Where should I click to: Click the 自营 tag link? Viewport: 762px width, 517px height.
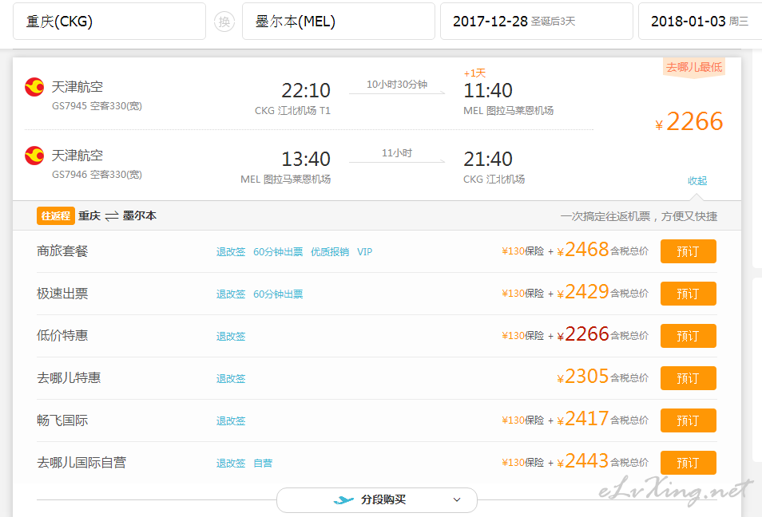(263, 463)
